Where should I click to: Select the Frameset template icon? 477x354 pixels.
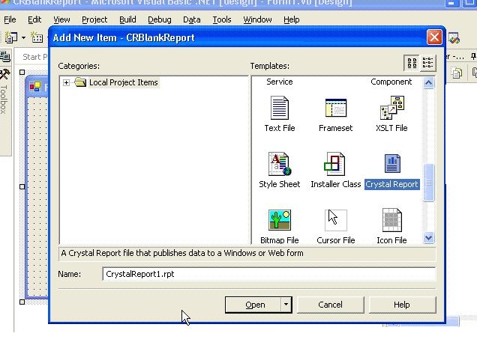(x=335, y=109)
